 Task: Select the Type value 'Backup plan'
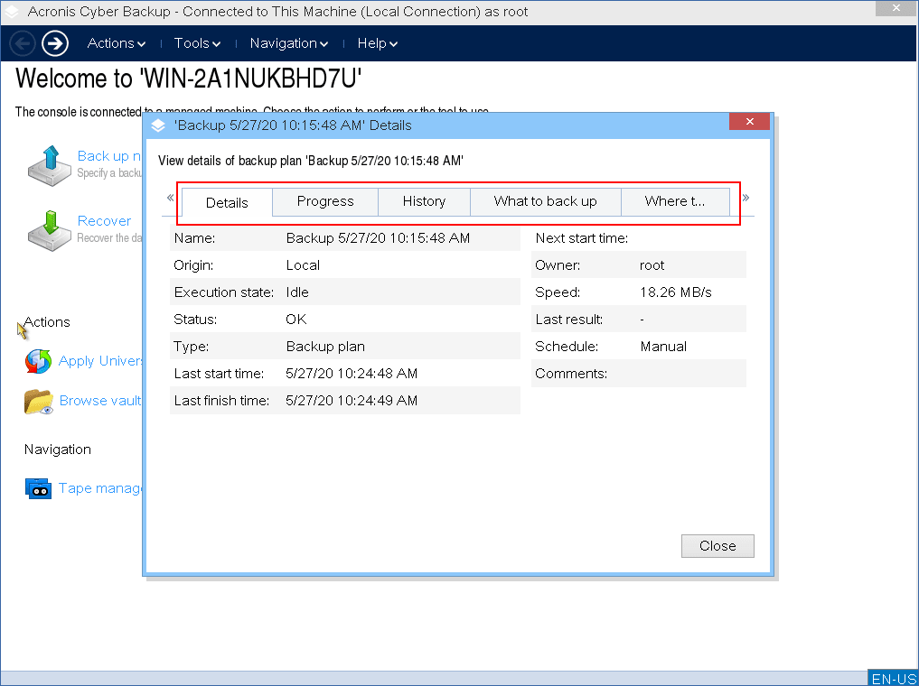point(325,347)
